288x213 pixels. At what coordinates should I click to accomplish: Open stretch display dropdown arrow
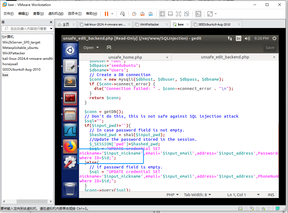[216, 14]
